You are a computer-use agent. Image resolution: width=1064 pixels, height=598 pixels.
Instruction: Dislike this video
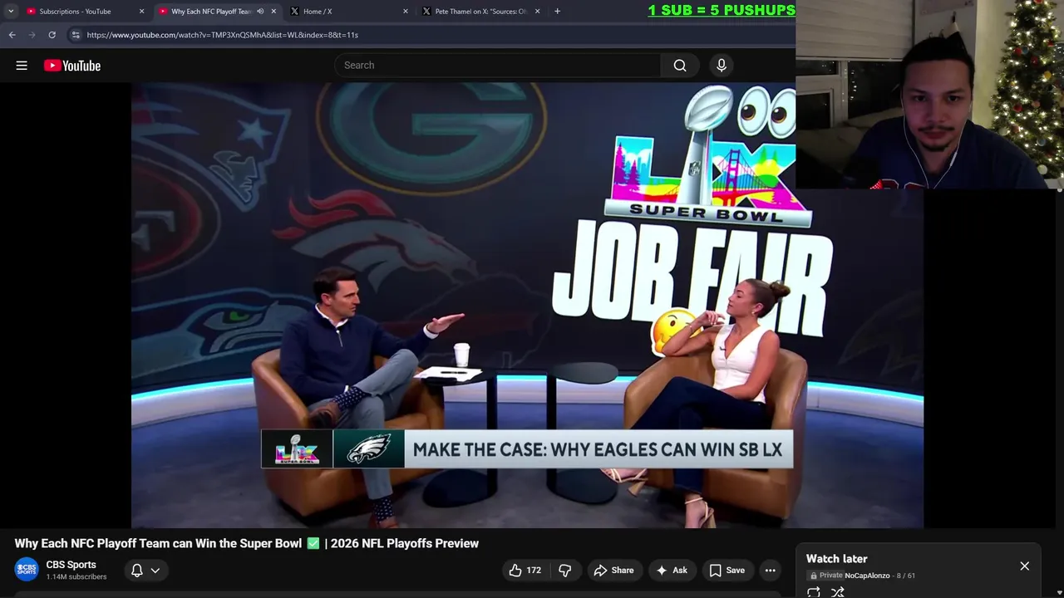pyautogui.click(x=565, y=571)
